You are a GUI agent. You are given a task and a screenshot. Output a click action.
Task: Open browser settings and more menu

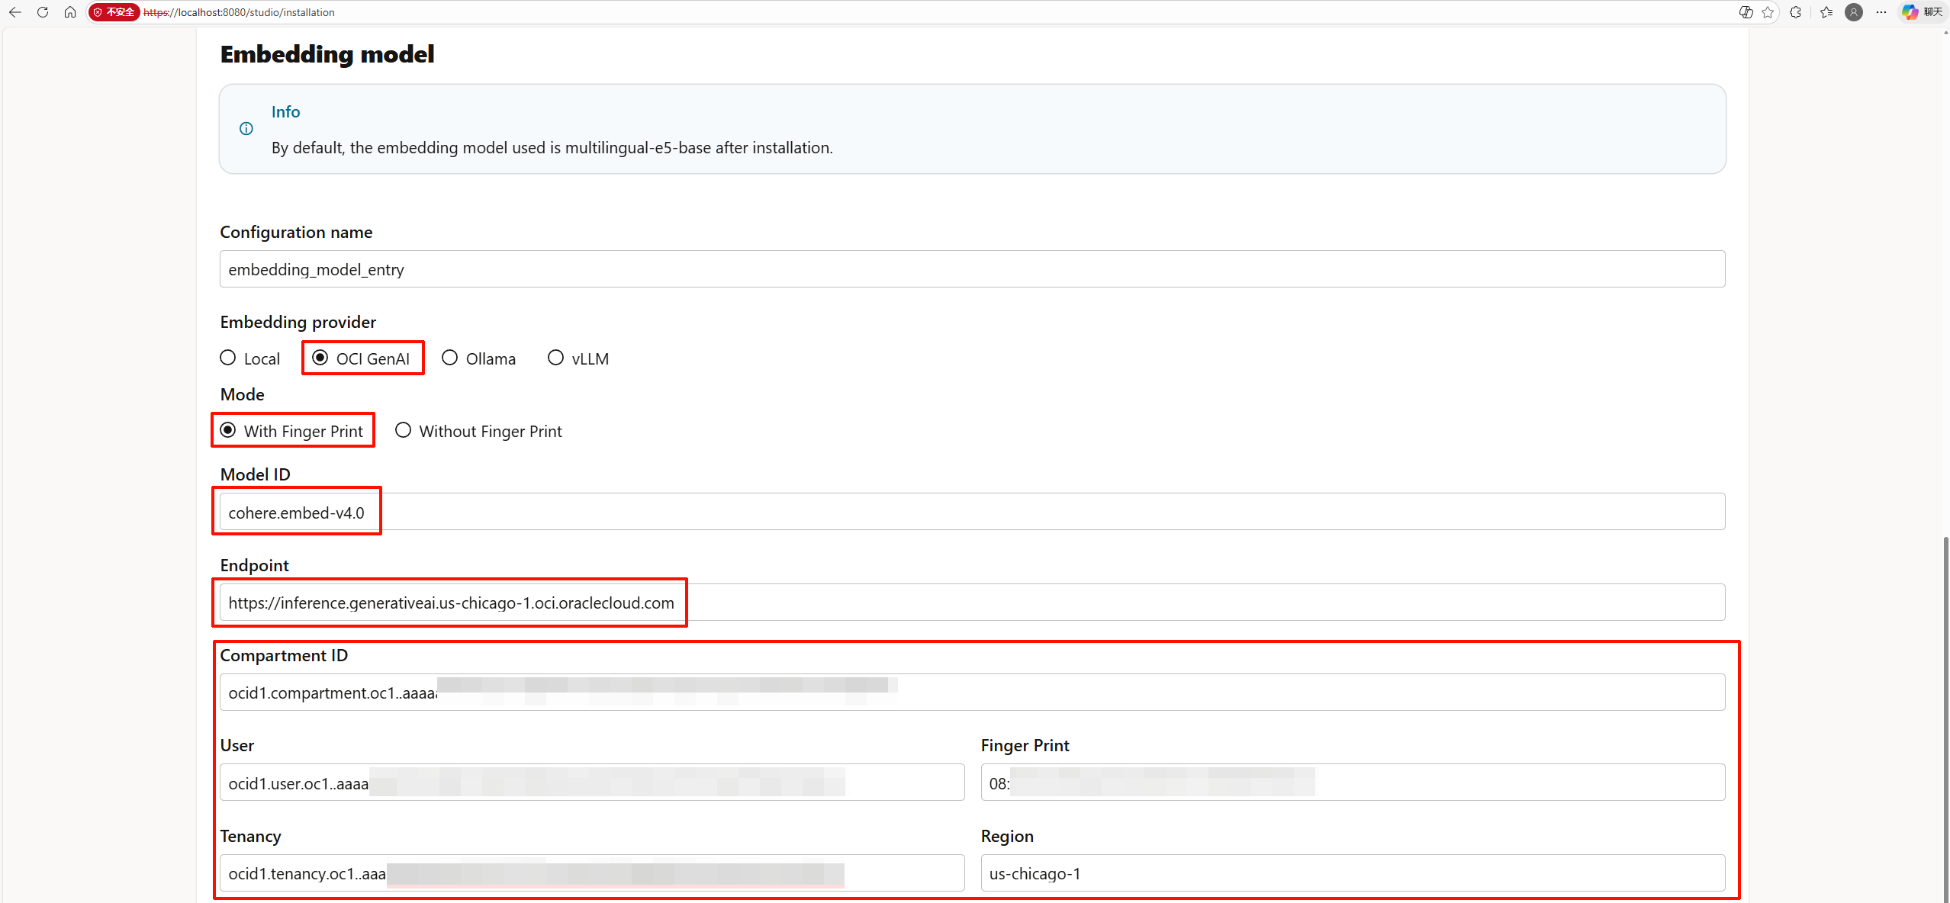1881,12
